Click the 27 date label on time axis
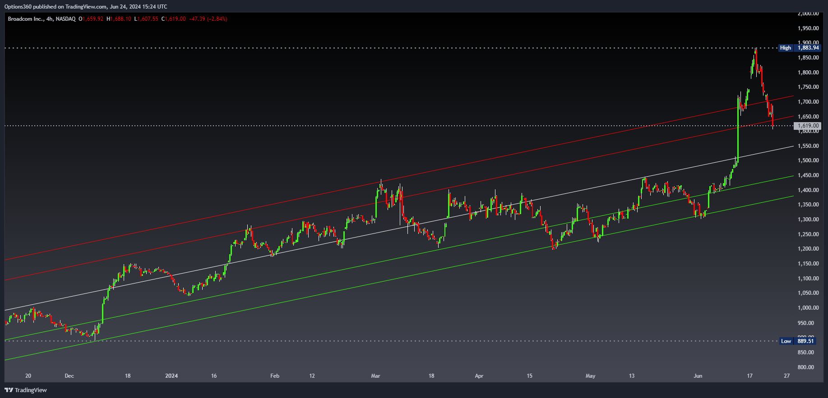The image size is (828, 398). coord(787,376)
